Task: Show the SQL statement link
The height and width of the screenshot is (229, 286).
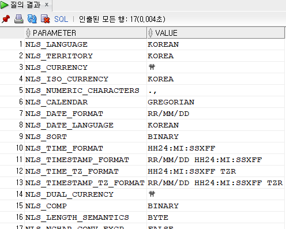Action: (x=61, y=19)
